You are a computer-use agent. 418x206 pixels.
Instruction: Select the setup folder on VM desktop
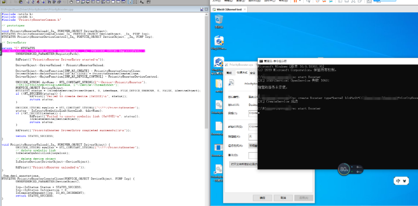[x=219, y=86]
